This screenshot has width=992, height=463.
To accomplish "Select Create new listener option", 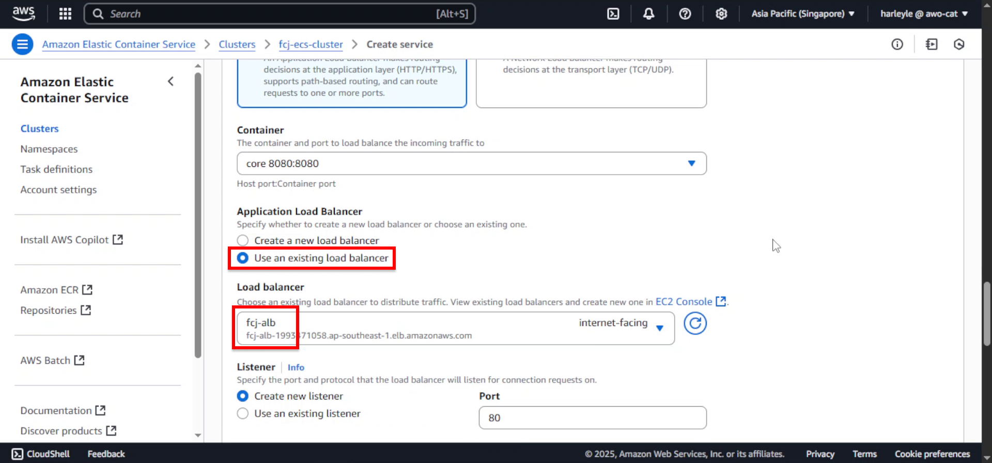I will pos(243,396).
